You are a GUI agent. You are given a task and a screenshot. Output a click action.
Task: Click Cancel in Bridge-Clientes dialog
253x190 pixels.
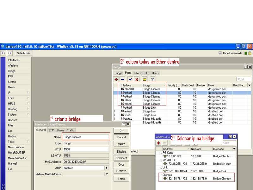coord(121,137)
